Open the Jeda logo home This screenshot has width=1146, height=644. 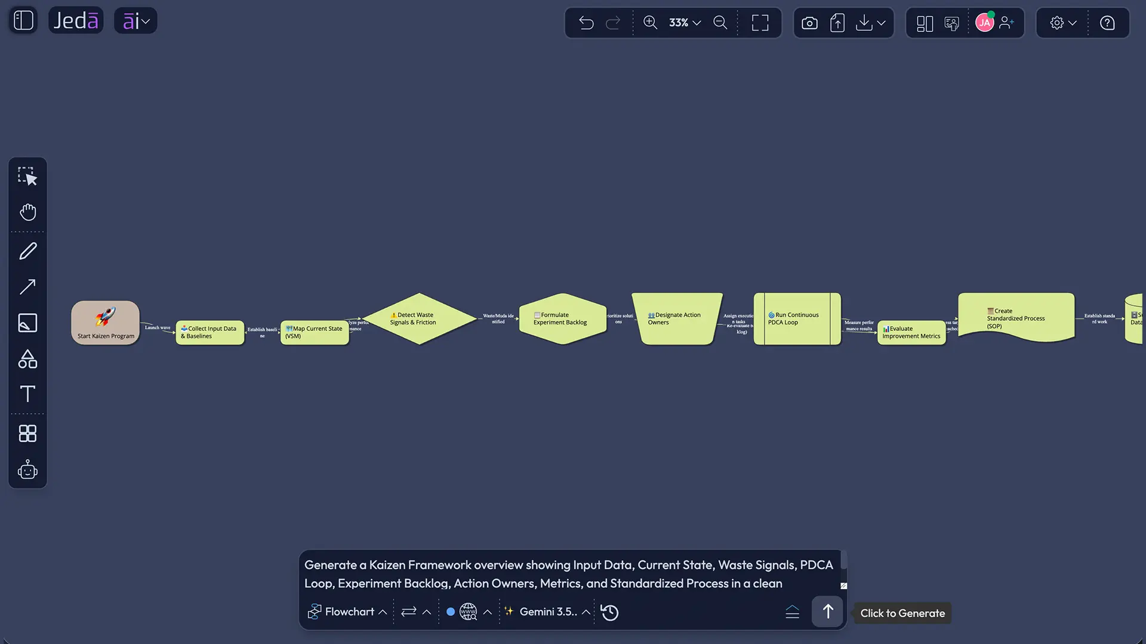tap(76, 21)
